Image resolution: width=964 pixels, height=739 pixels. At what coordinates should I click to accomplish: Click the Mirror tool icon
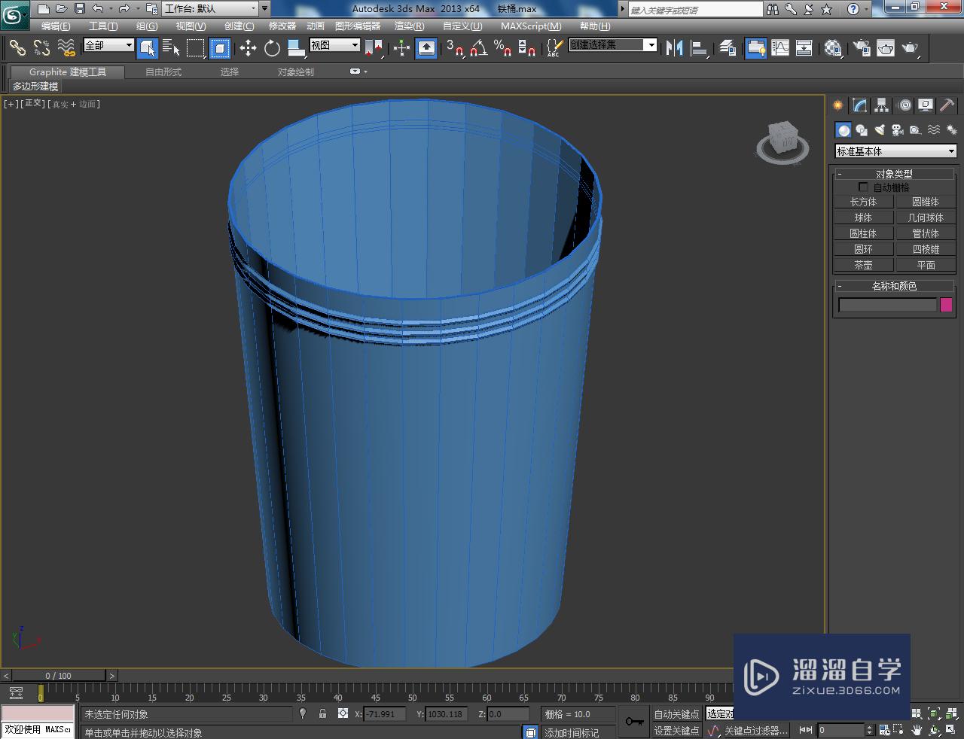tap(674, 48)
